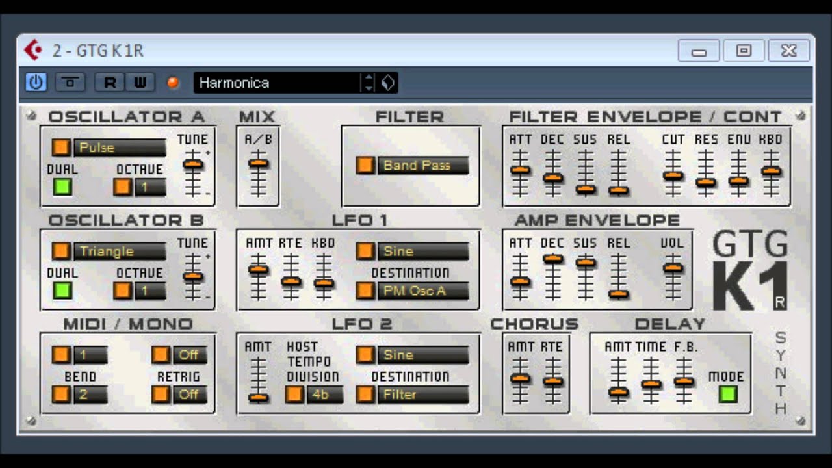Click the Write automation W button
The image size is (832, 468).
[140, 83]
